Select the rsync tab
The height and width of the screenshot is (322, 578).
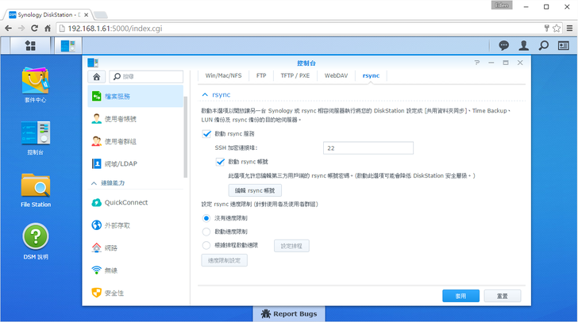[x=371, y=75]
